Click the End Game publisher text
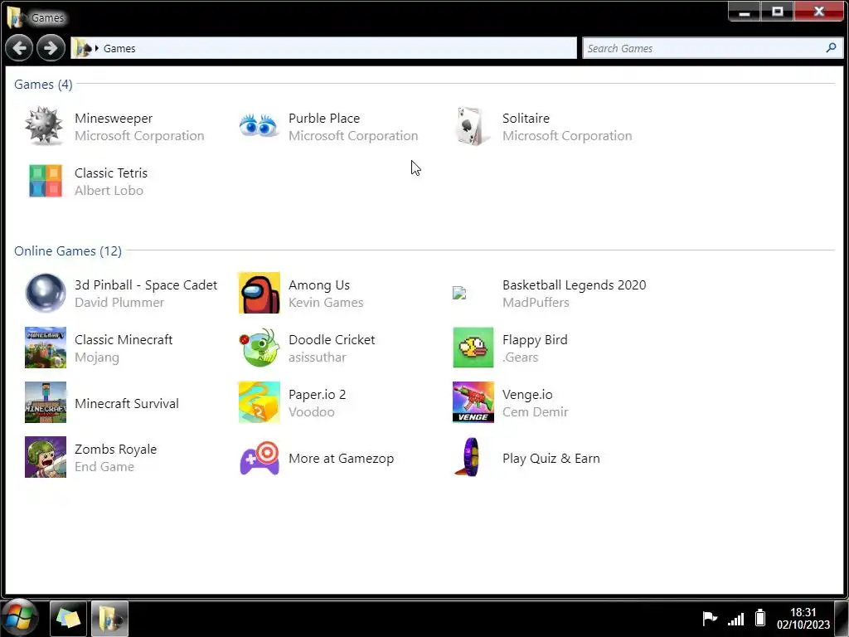 pos(104,466)
